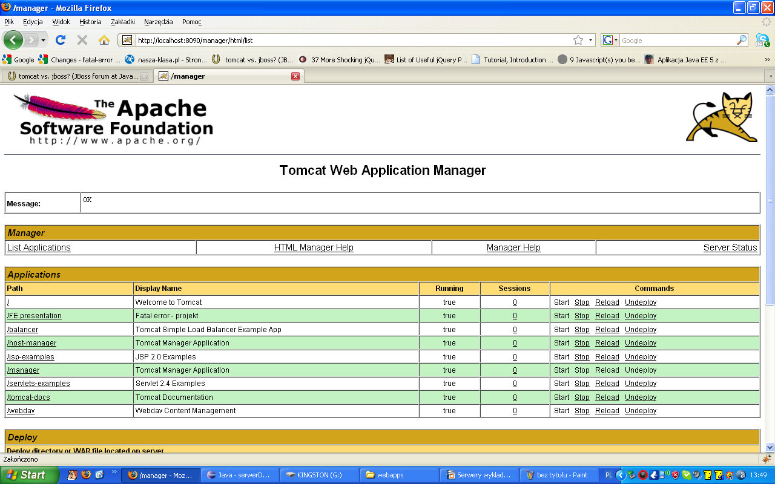
Task: Open the Edycja menu
Action: tap(33, 22)
